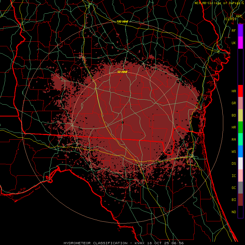The height and width of the screenshot is (245, 245).
Task: Click the radar site black dot at center
Action: pyautogui.click(x=122, y=123)
